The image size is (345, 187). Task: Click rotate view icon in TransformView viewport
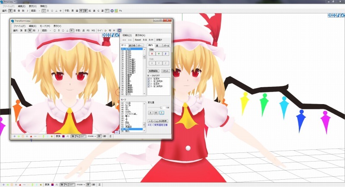pos(117,35)
